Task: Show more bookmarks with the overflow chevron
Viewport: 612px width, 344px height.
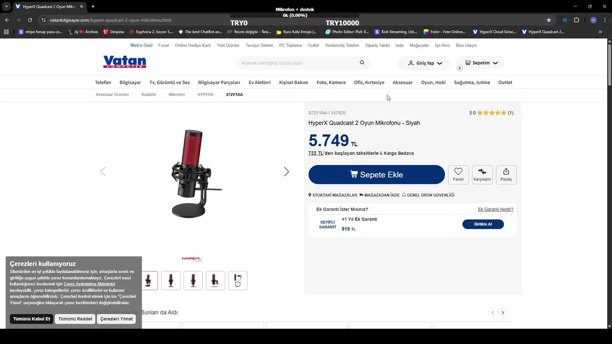Action: (x=600, y=32)
